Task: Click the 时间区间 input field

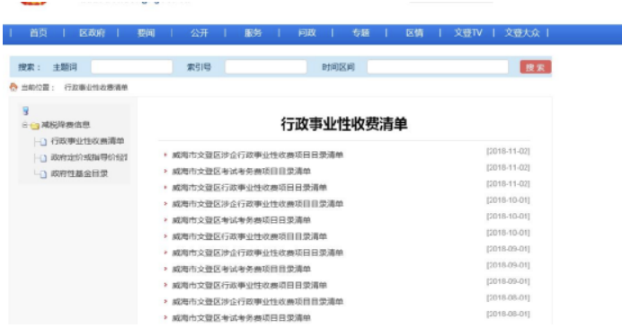Action: point(438,67)
